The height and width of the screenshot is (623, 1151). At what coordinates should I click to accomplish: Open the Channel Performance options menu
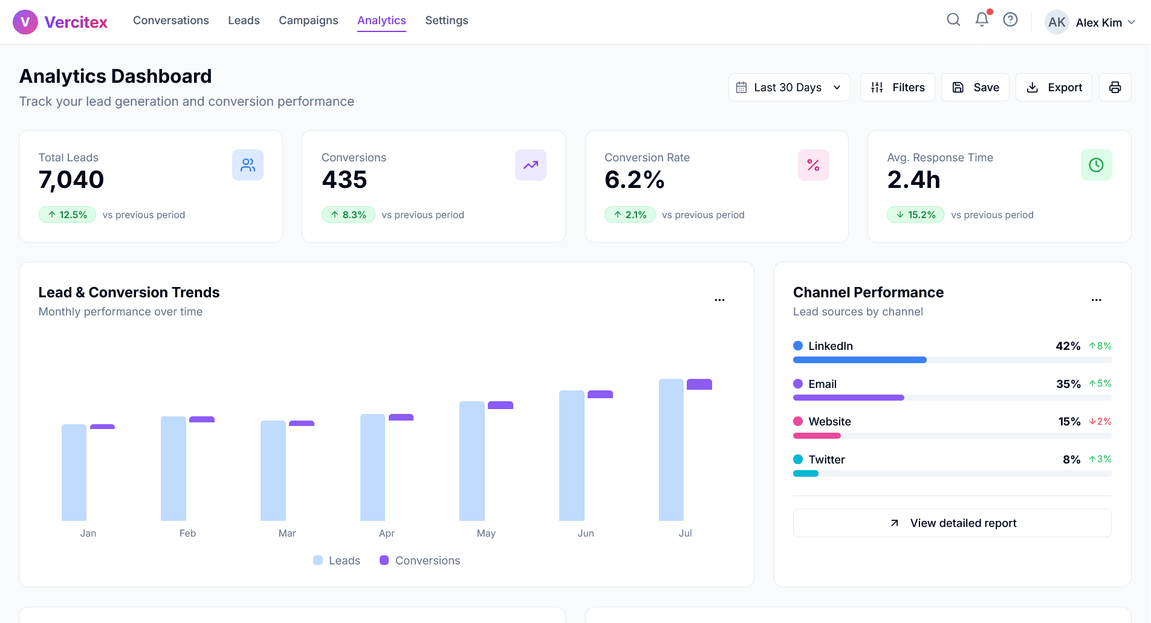(x=1097, y=299)
